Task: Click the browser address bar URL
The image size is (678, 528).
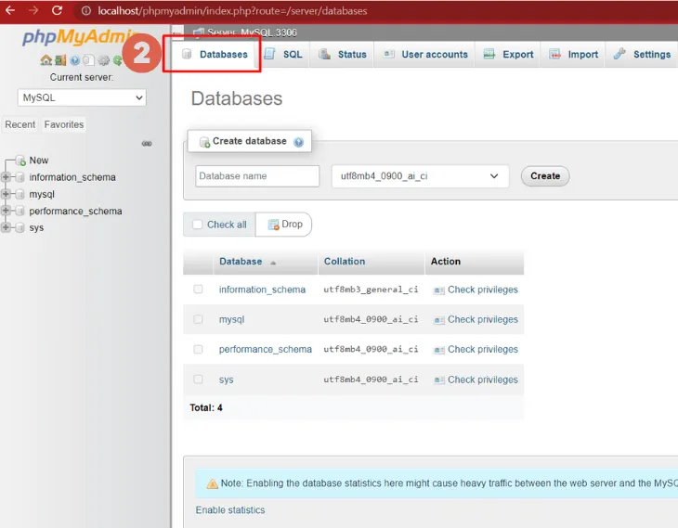Action: [x=232, y=11]
